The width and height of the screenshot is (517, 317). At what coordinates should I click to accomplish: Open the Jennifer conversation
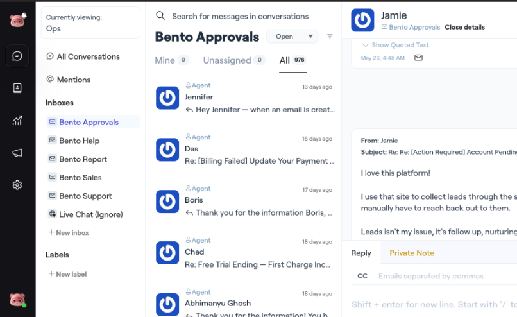[x=244, y=98]
